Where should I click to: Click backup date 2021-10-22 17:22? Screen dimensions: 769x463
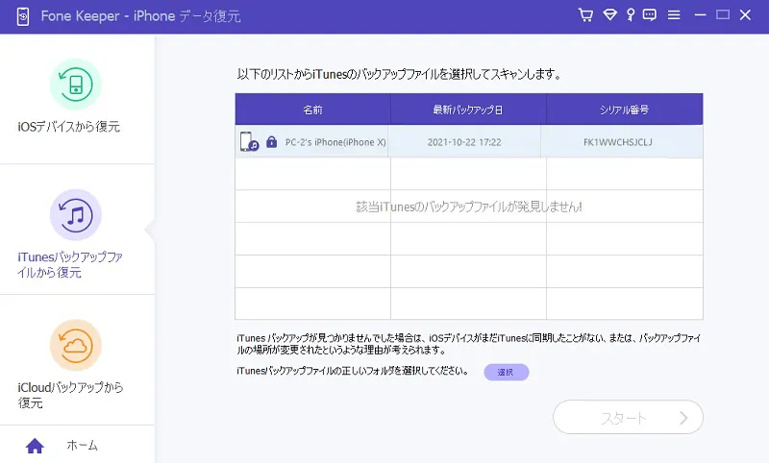pos(464,142)
